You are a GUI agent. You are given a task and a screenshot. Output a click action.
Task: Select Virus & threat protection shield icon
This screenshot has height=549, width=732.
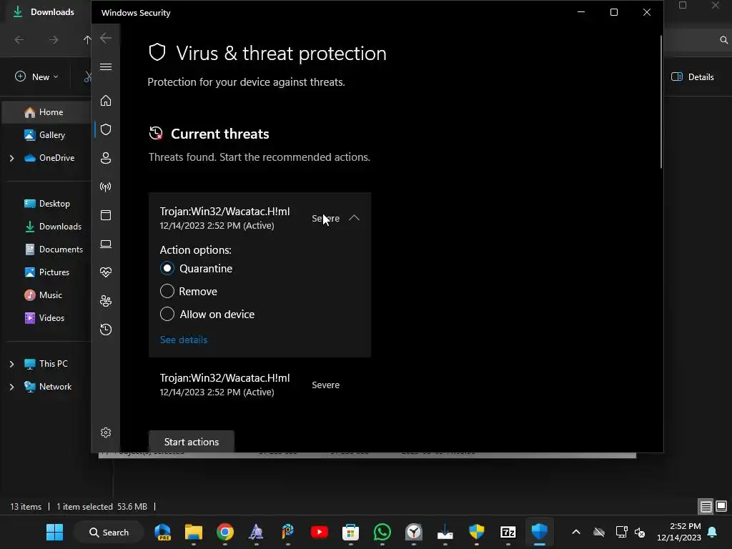[x=106, y=129]
